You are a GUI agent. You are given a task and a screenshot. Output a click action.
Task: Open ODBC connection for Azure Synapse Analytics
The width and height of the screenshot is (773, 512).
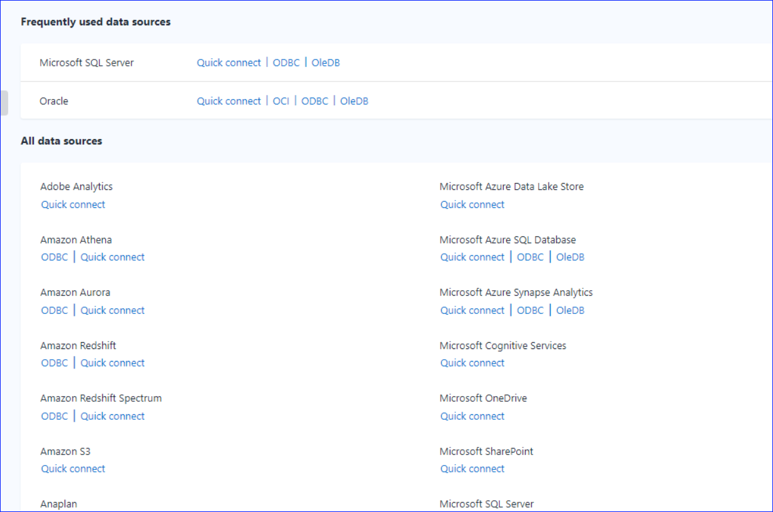coord(530,310)
